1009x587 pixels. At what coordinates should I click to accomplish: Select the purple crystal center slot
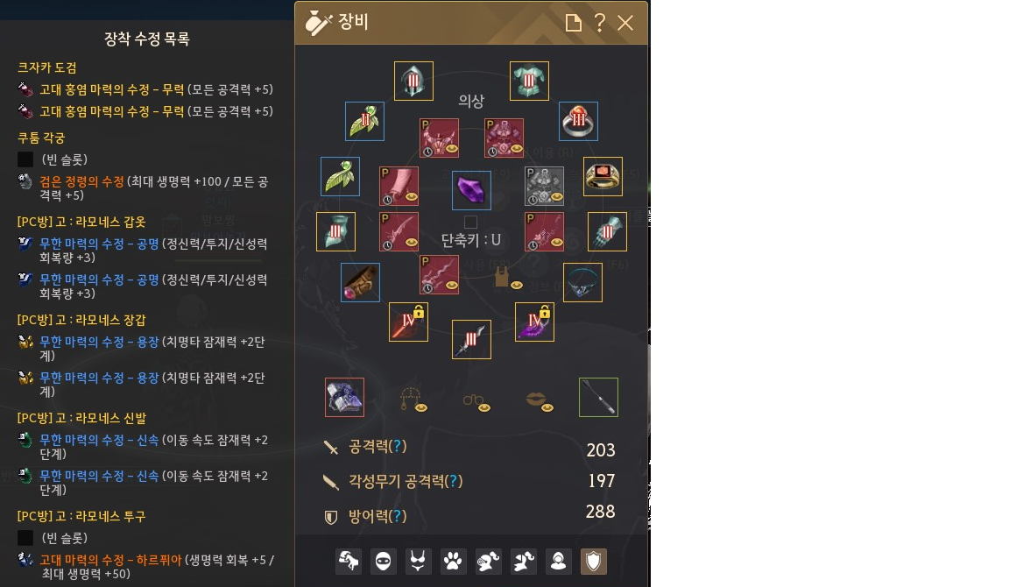point(472,190)
